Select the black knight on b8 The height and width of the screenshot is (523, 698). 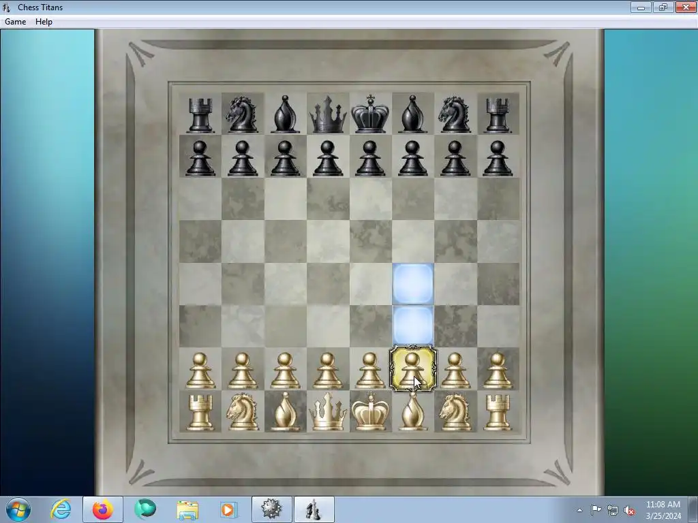pos(242,114)
